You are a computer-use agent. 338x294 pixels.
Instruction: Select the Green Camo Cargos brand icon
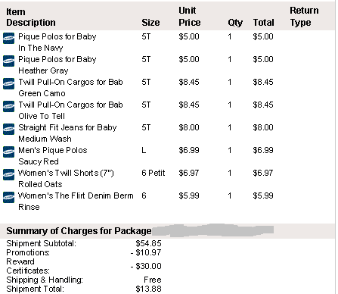click(x=8, y=84)
